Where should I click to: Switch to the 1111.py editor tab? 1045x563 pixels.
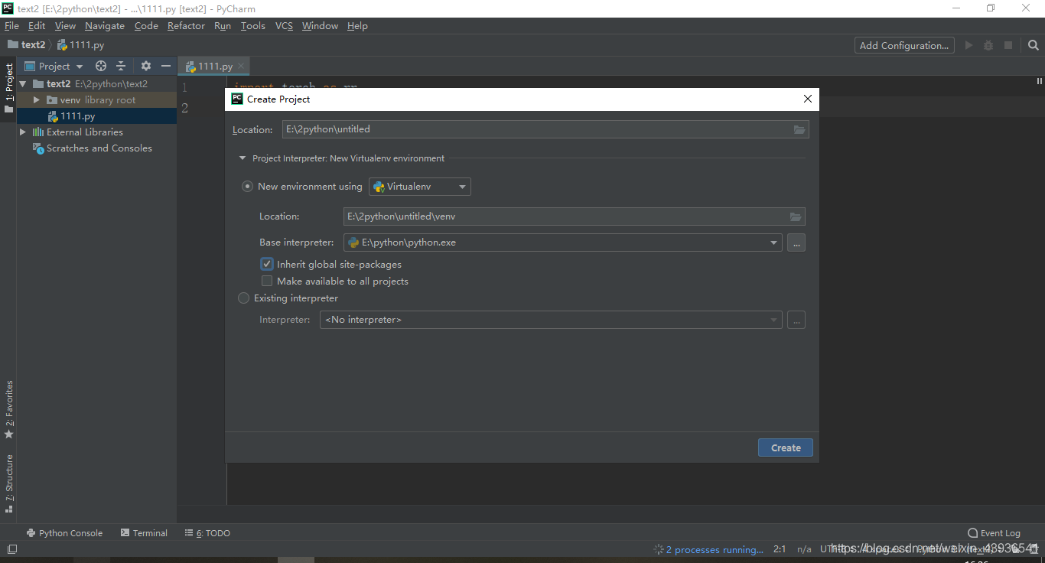(x=214, y=67)
